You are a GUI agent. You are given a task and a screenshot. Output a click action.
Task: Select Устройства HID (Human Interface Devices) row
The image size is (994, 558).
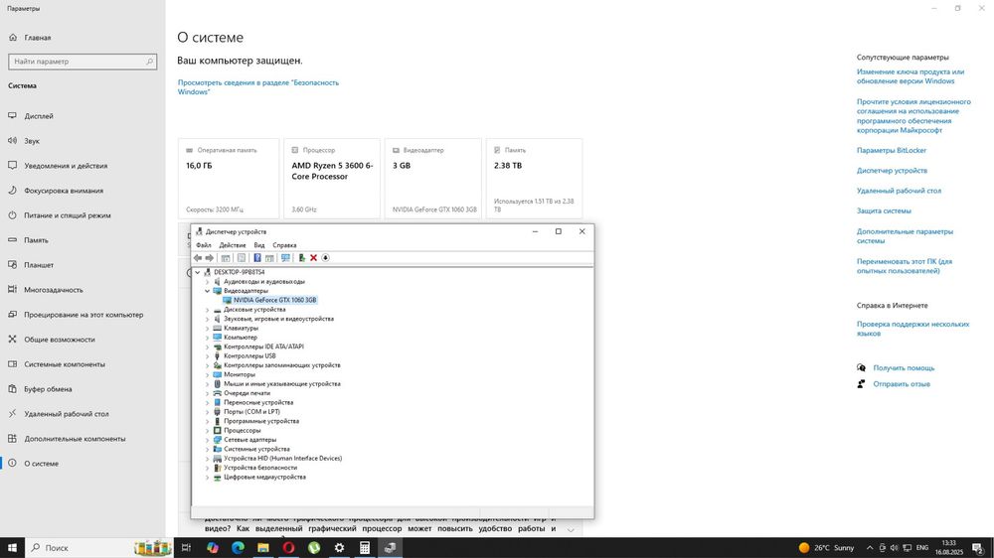[282, 458]
